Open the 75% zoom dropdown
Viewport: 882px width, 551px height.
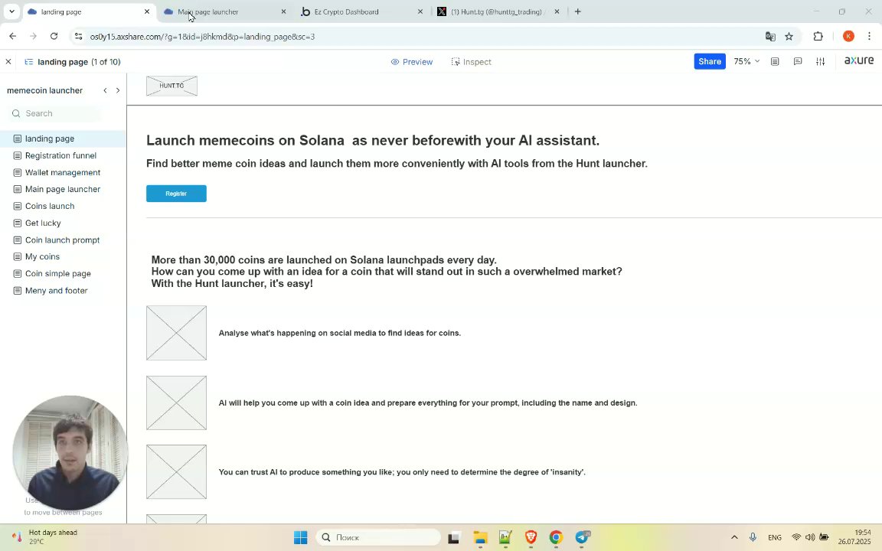746,61
